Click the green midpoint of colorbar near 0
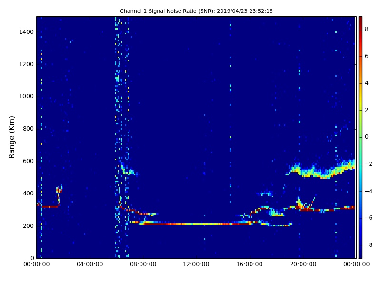 [x=361, y=137]
